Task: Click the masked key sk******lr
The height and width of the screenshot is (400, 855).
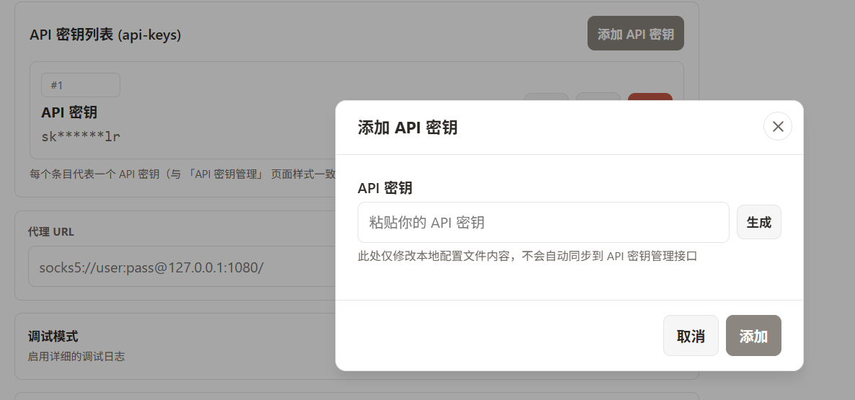Action: pyautogui.click(x=81, y=136)
